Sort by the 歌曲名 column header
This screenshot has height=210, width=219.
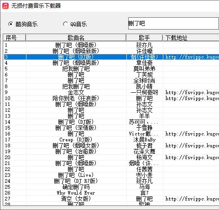pos(76,38)
